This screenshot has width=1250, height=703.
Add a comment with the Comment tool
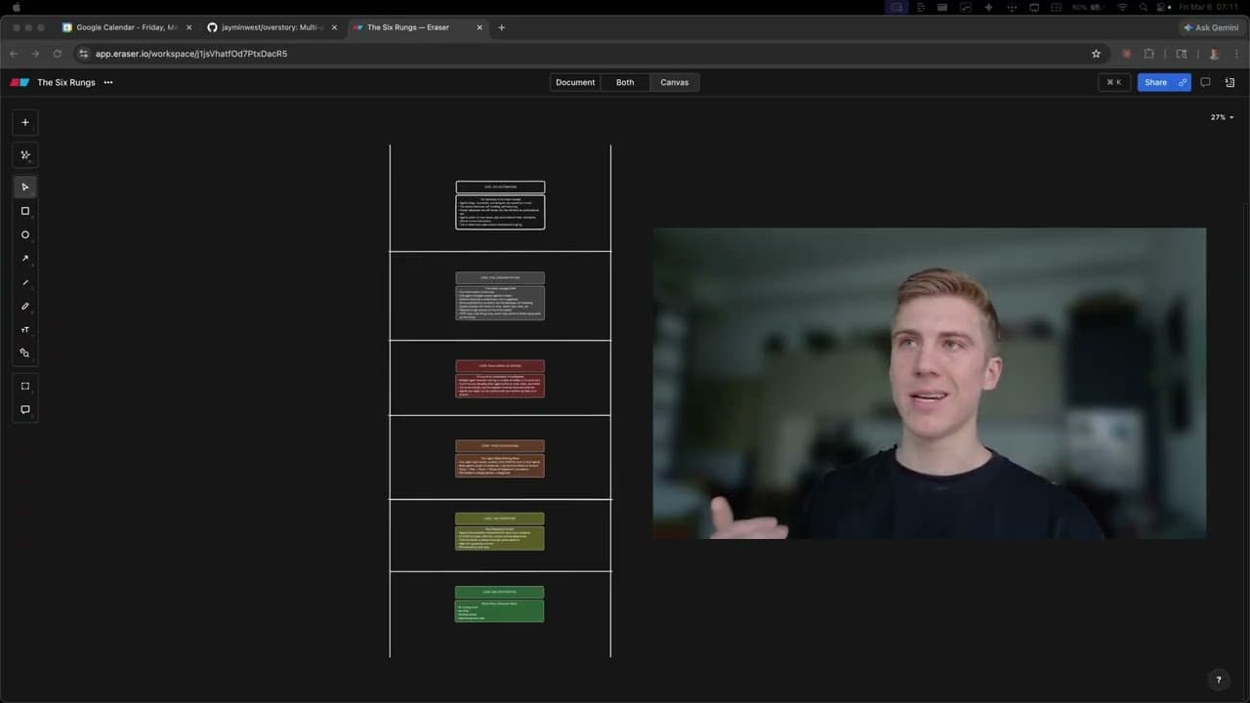(x=25, y=410)
